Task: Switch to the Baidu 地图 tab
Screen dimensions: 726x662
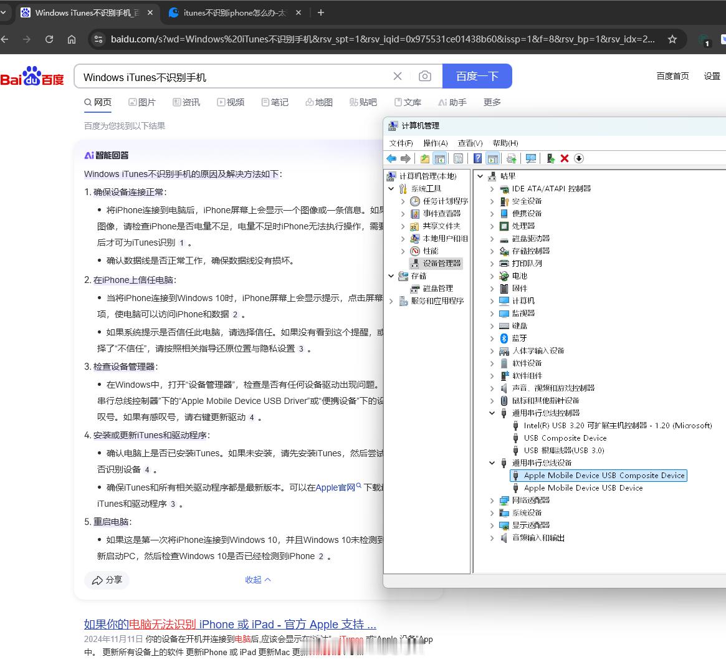Action: [x=319, y=102]
